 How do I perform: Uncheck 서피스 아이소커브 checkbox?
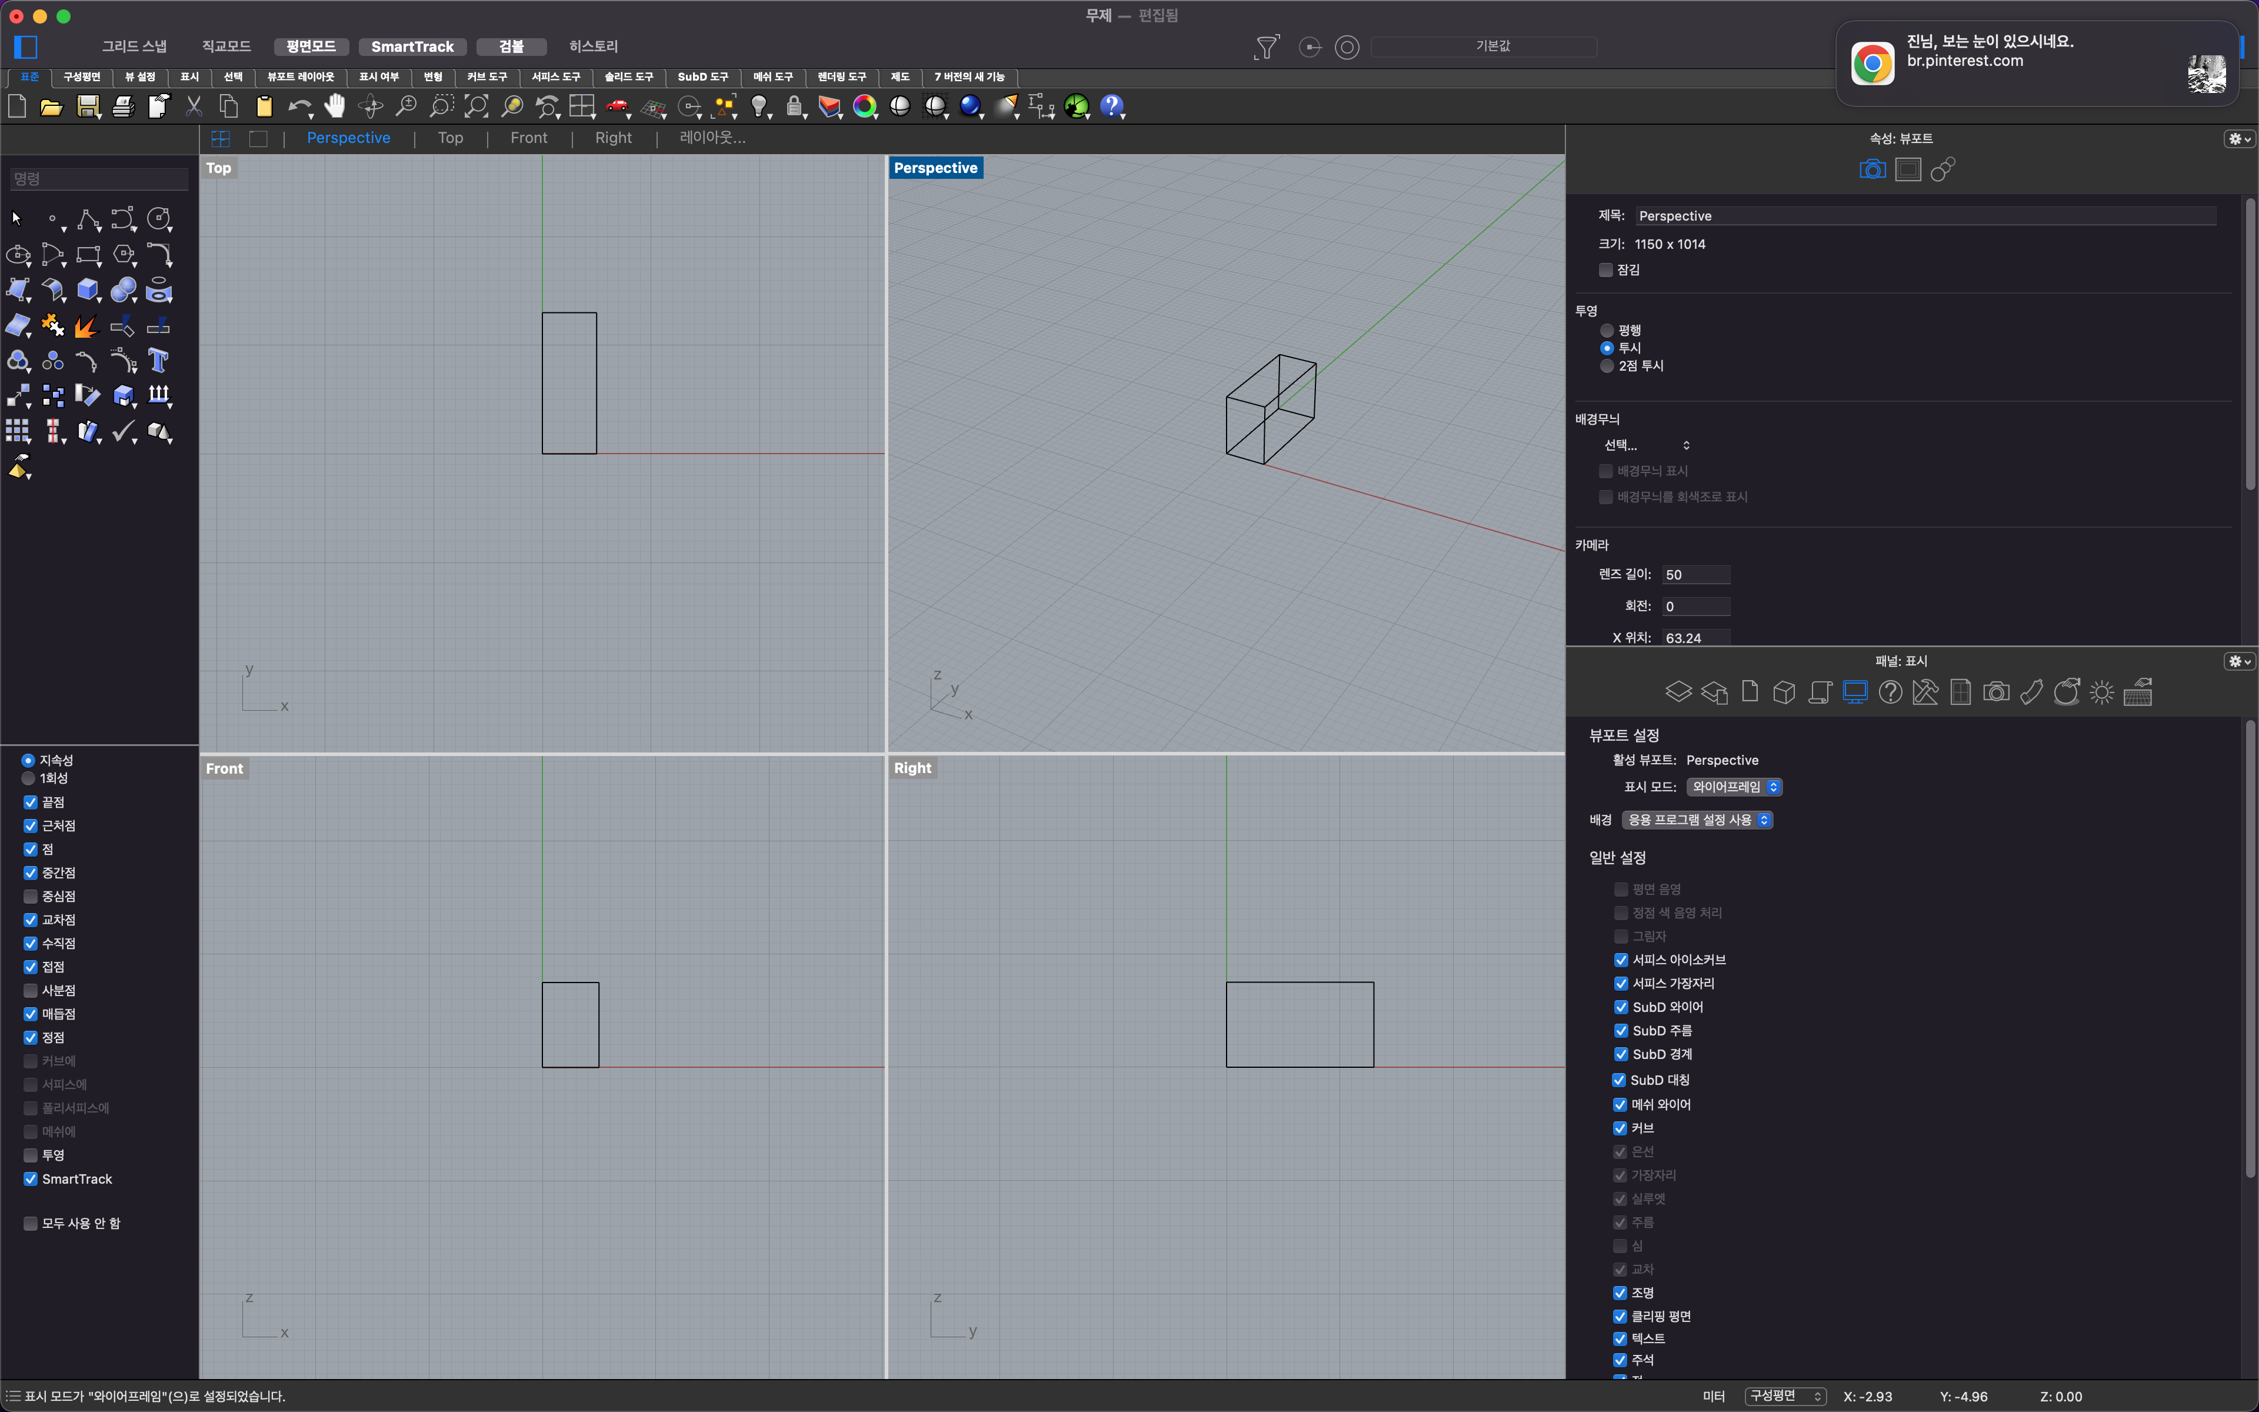tap(1621, 960)
